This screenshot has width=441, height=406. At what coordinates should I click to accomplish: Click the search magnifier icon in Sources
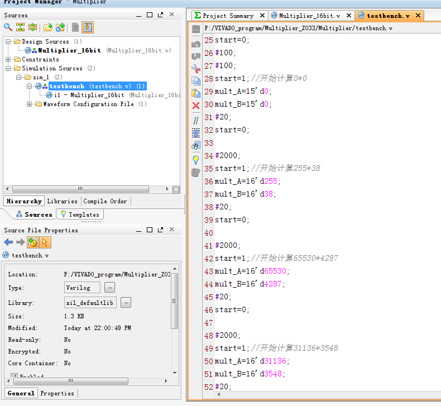pos(8,27)
